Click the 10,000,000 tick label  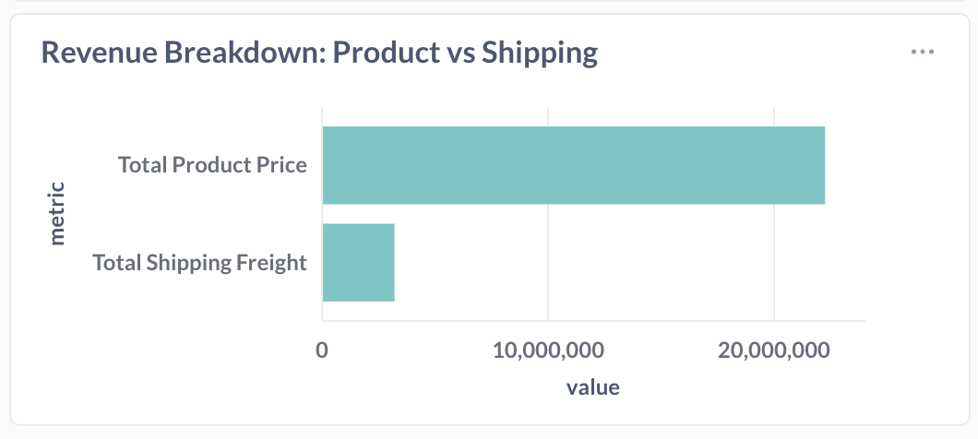(548, 350)
